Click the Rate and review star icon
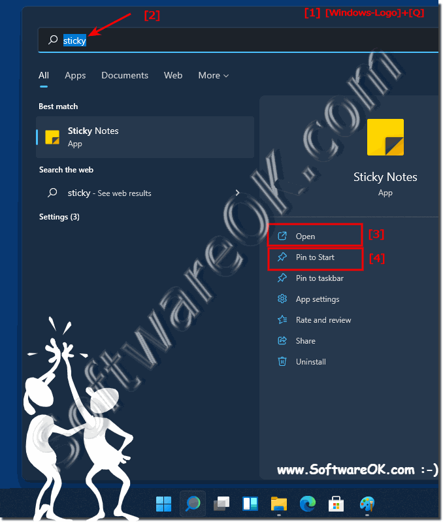This screenshot has height=522, width=443. coord(282,320)
